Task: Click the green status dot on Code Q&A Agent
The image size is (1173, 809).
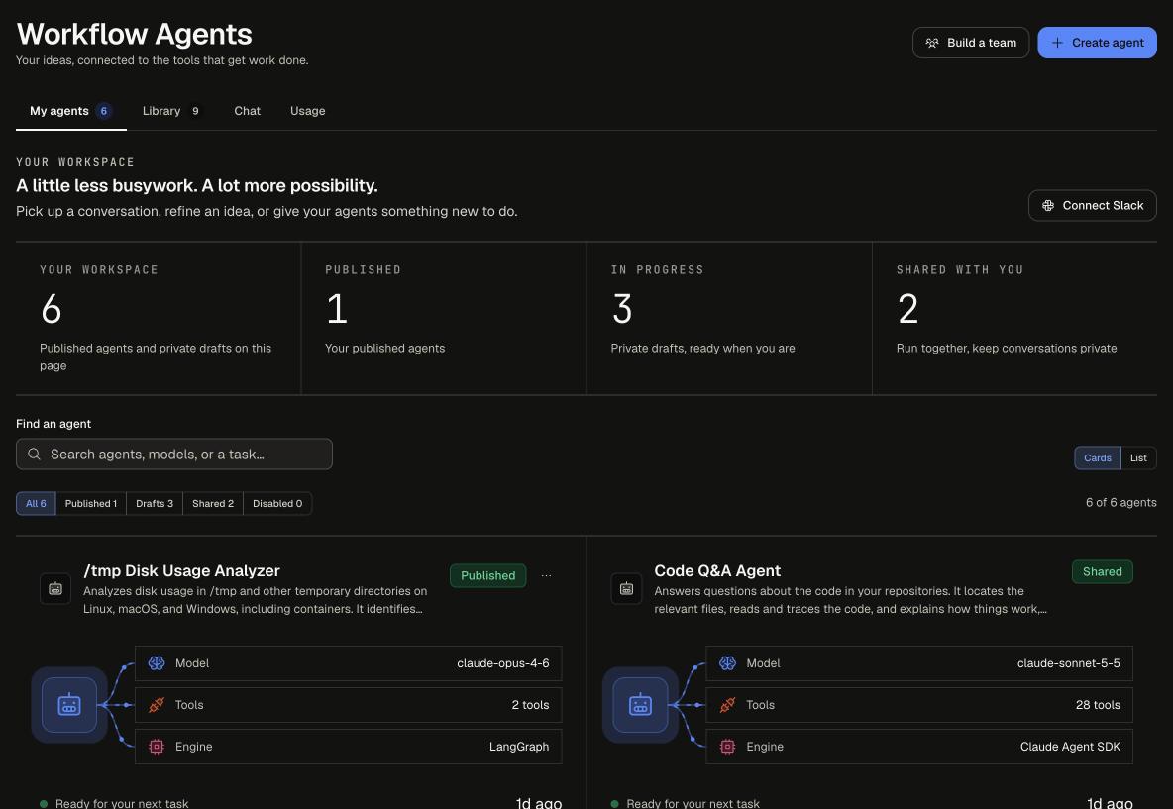Action: tap(614, 804)
